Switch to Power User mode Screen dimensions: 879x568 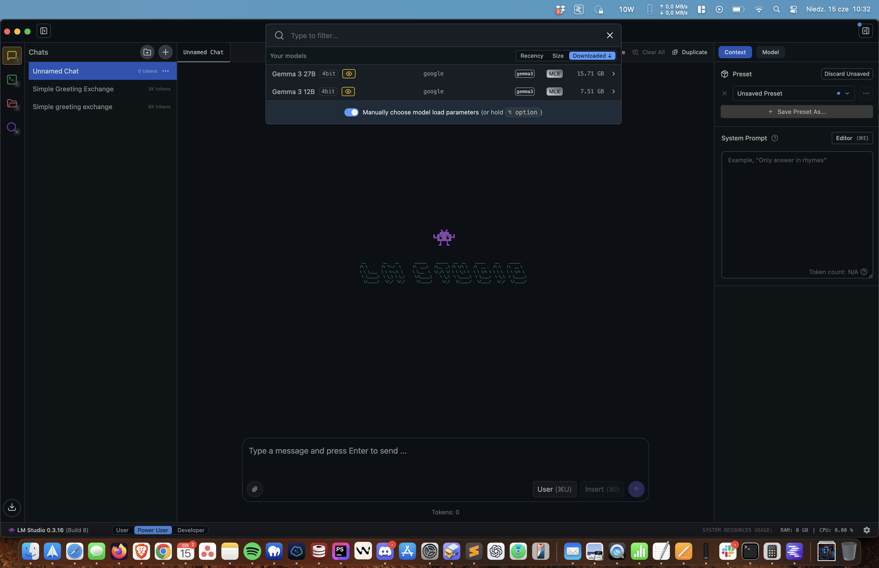point(153,530)
